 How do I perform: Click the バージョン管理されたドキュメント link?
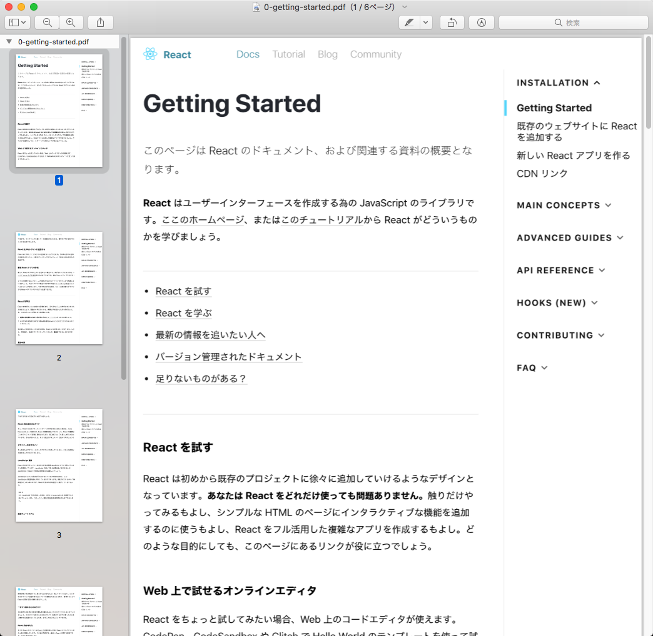click(229, 357)
